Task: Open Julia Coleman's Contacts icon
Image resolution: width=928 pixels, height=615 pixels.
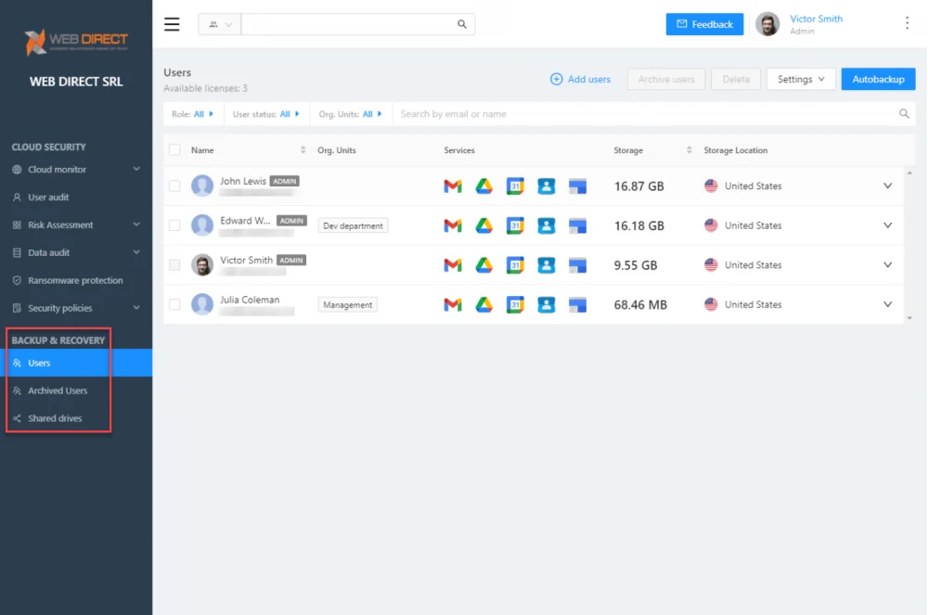Action: click(x=547, y=305)
